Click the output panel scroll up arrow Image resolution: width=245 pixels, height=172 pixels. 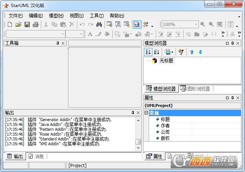(138, 120)
